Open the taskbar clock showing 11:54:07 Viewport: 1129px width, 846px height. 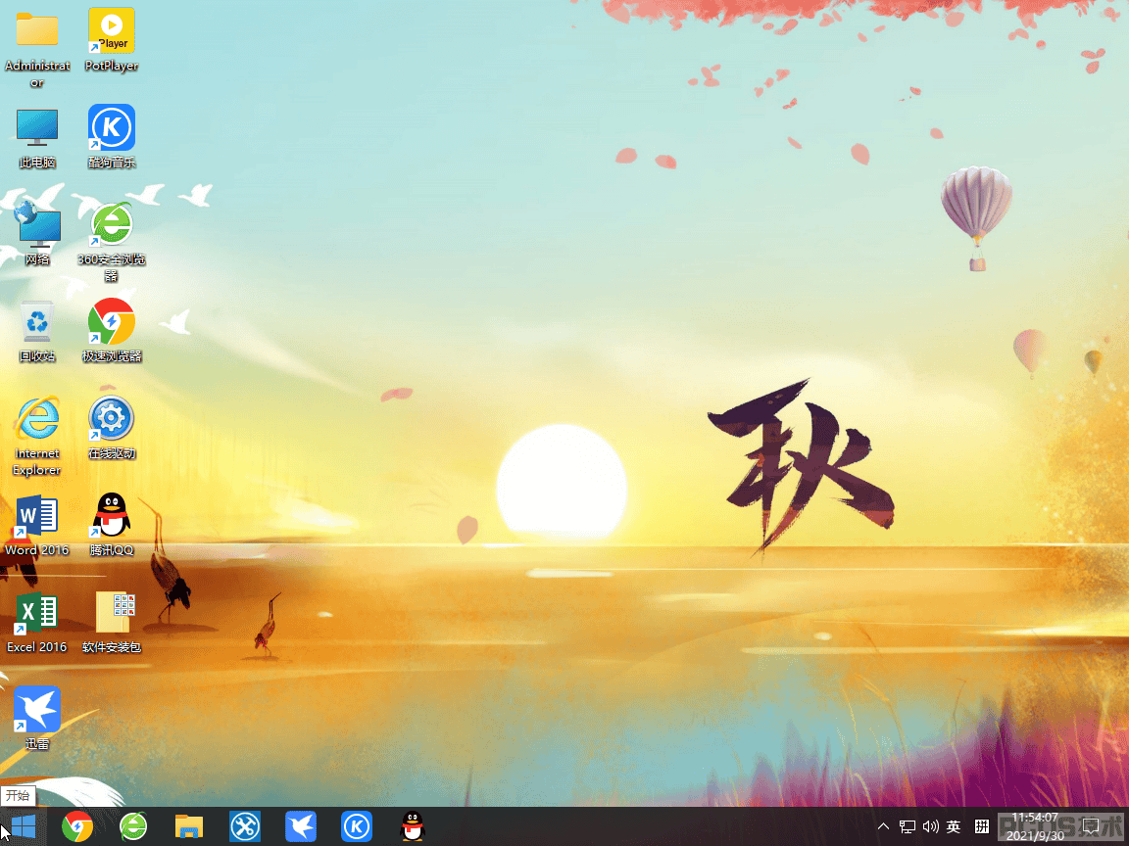tap(1035, 826)
